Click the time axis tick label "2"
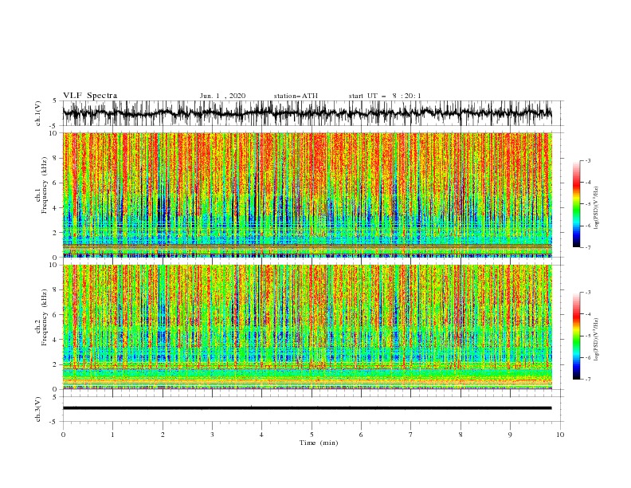Viewport: 631px width, 488px height. coord(163,435)
